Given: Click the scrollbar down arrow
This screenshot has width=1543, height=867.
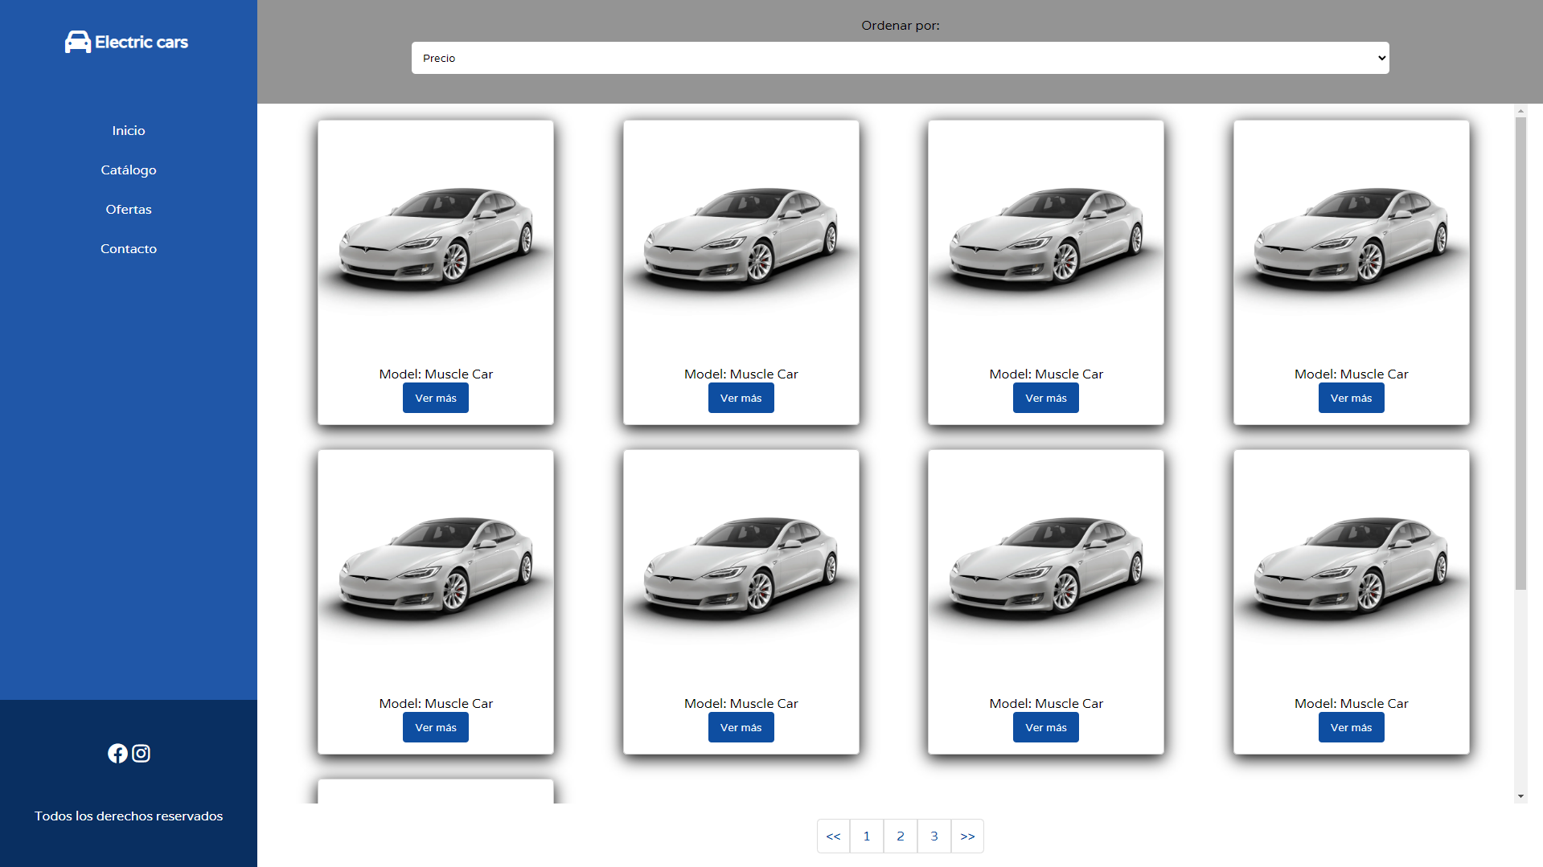Looking at the screenshot, I should click(x=1520, y=796).
